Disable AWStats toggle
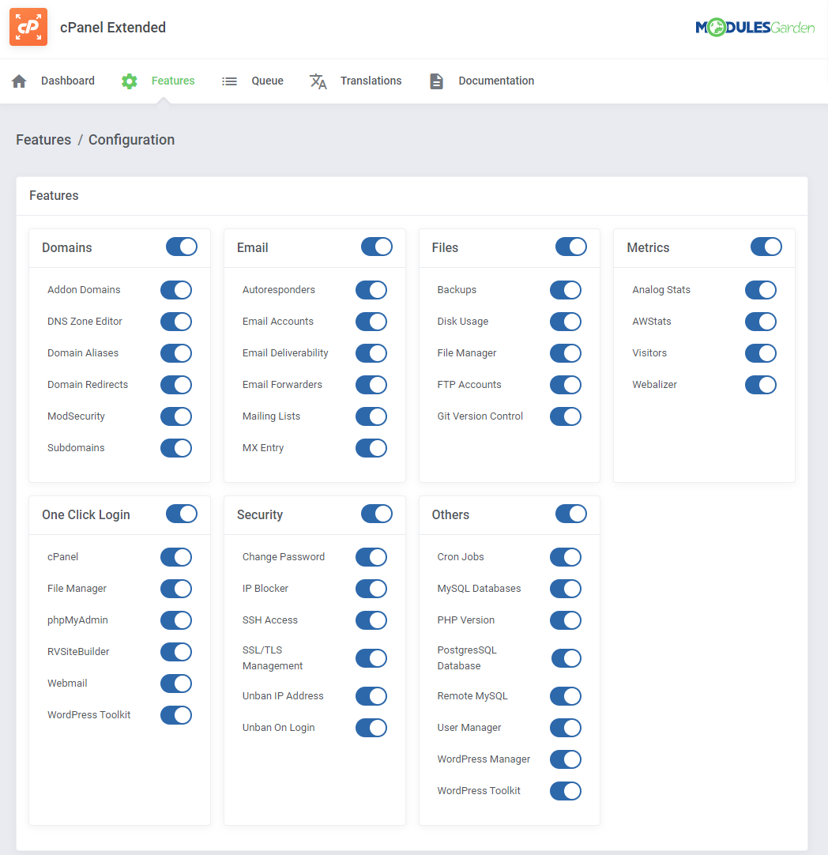 [761, 322]
